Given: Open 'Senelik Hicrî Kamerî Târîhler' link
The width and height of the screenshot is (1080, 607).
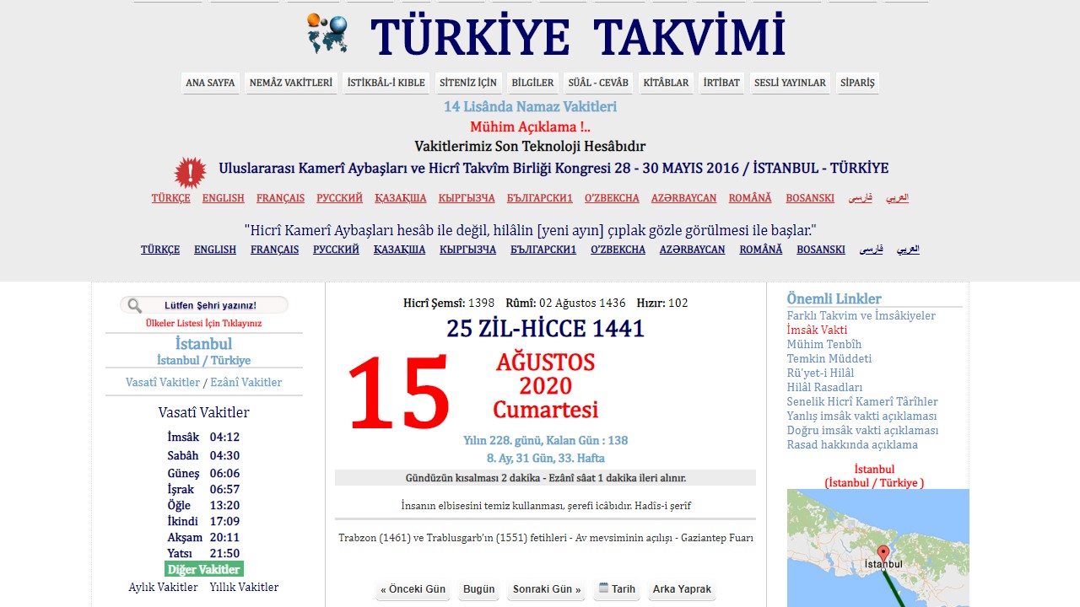Looking at the screenshot, I should coord(862,402).
